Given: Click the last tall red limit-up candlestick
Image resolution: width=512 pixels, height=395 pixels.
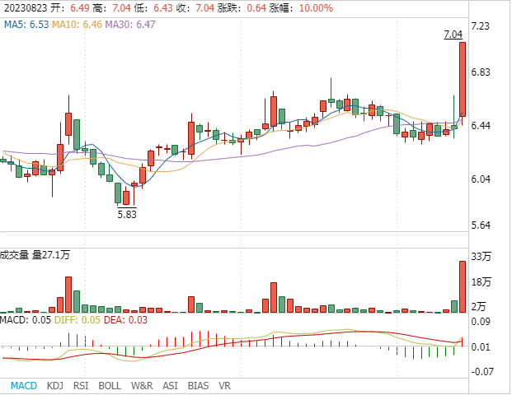Looking at the screenshot, I should click(x=463, y=79).
